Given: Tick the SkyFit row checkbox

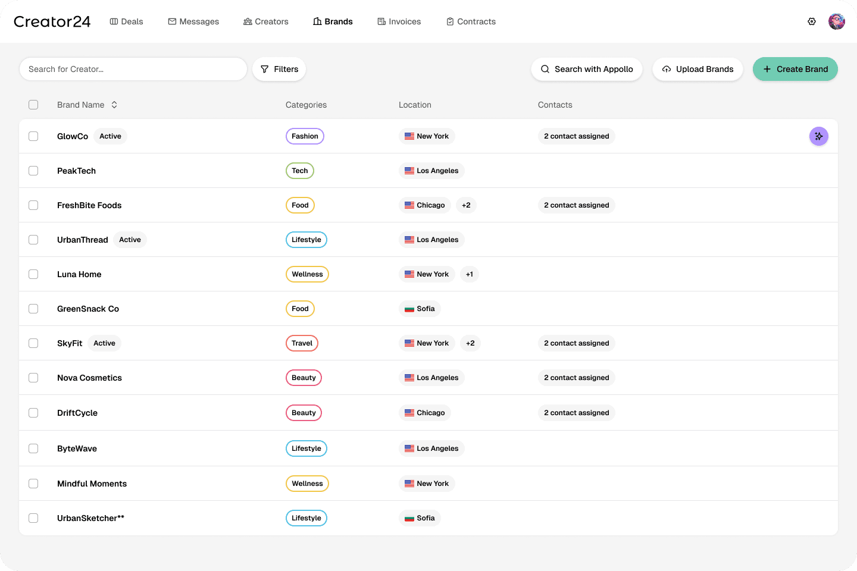Looking at the screenshot, I should [33, 343].
